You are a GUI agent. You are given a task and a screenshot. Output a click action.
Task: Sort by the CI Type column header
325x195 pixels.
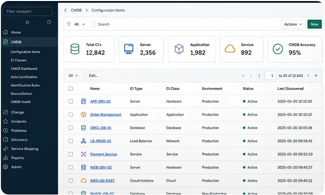tap(136, 89)
